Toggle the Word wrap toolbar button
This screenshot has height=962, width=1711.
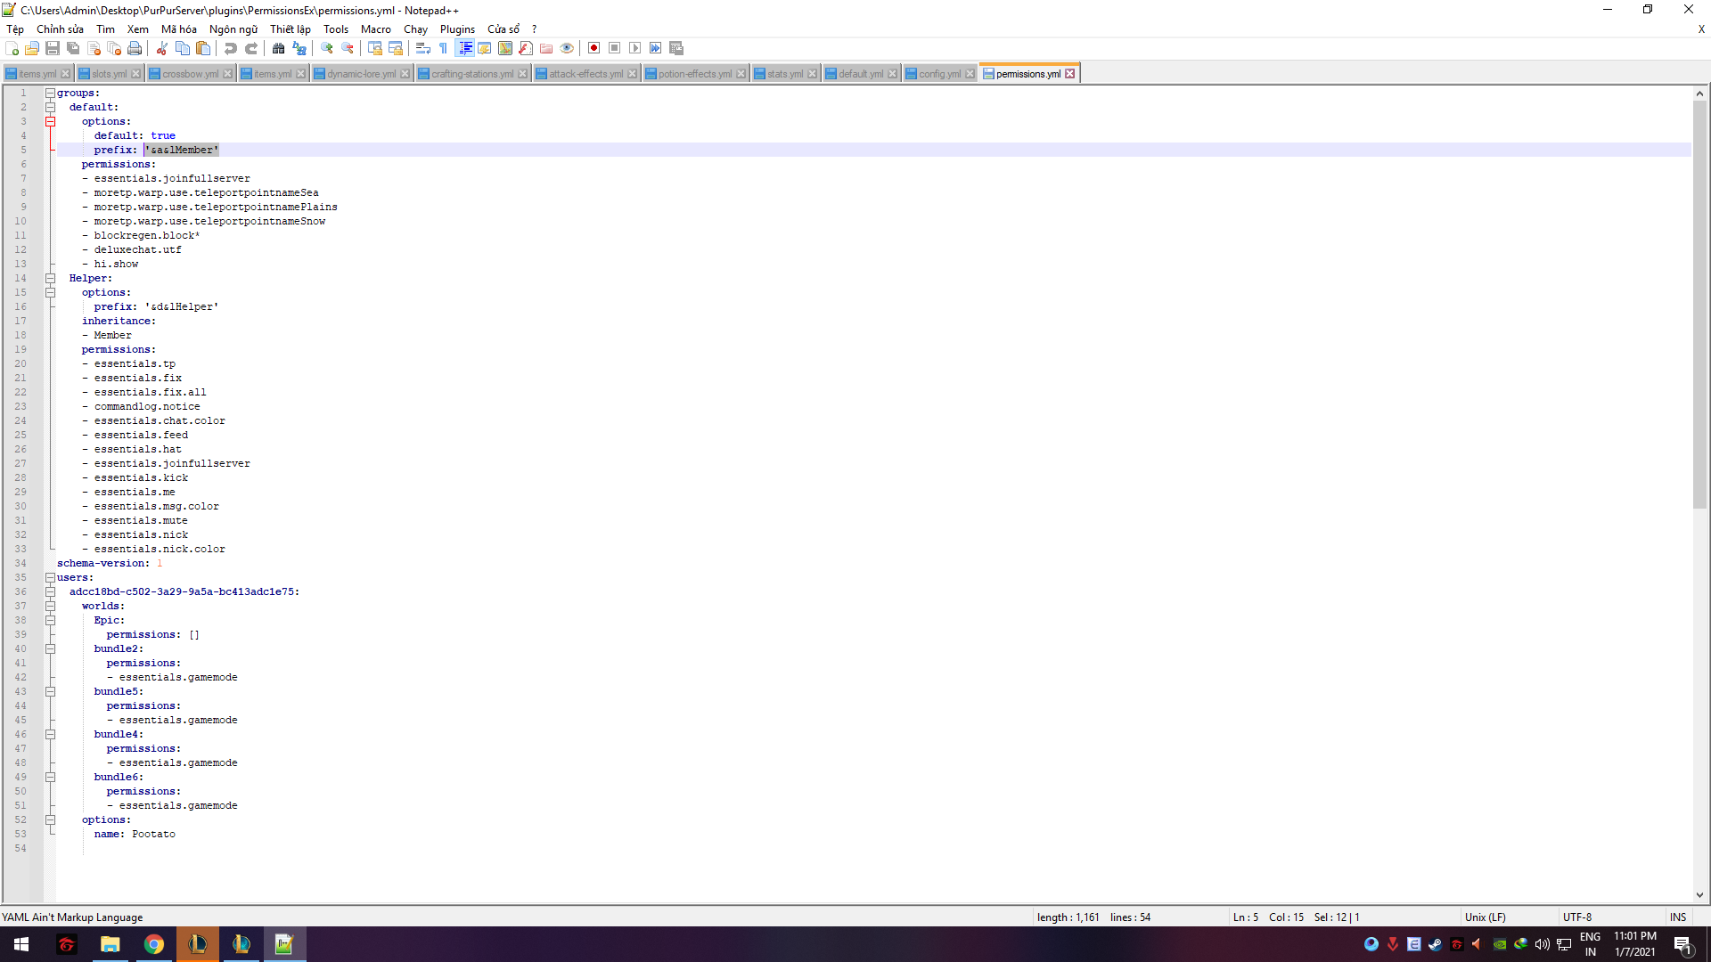423,48
